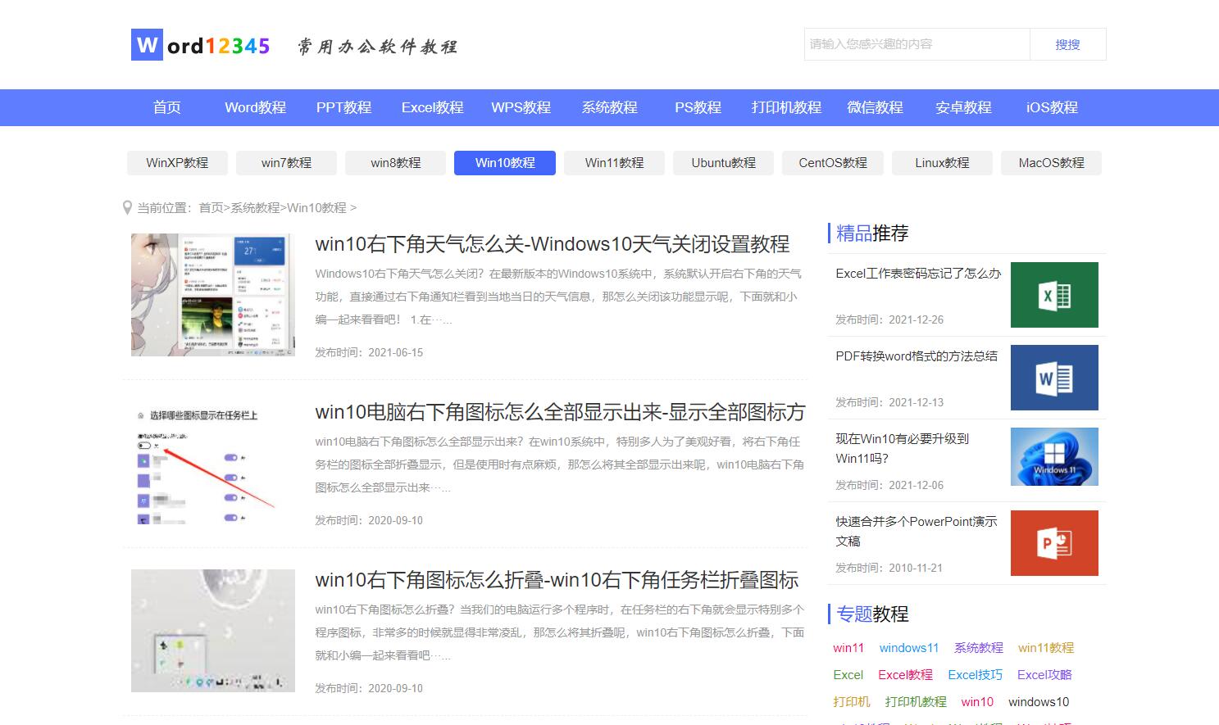Open article win10右下角天气怎么关 title

553,244
